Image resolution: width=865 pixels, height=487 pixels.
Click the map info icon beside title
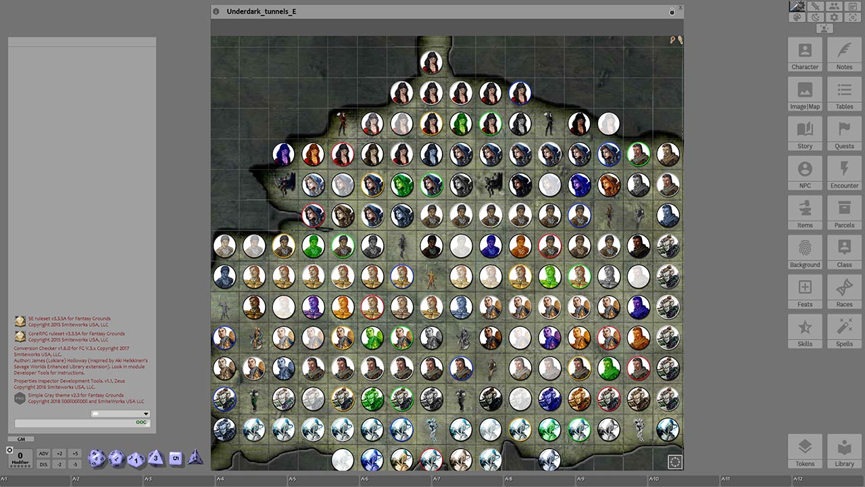click(x=216, y=11)
